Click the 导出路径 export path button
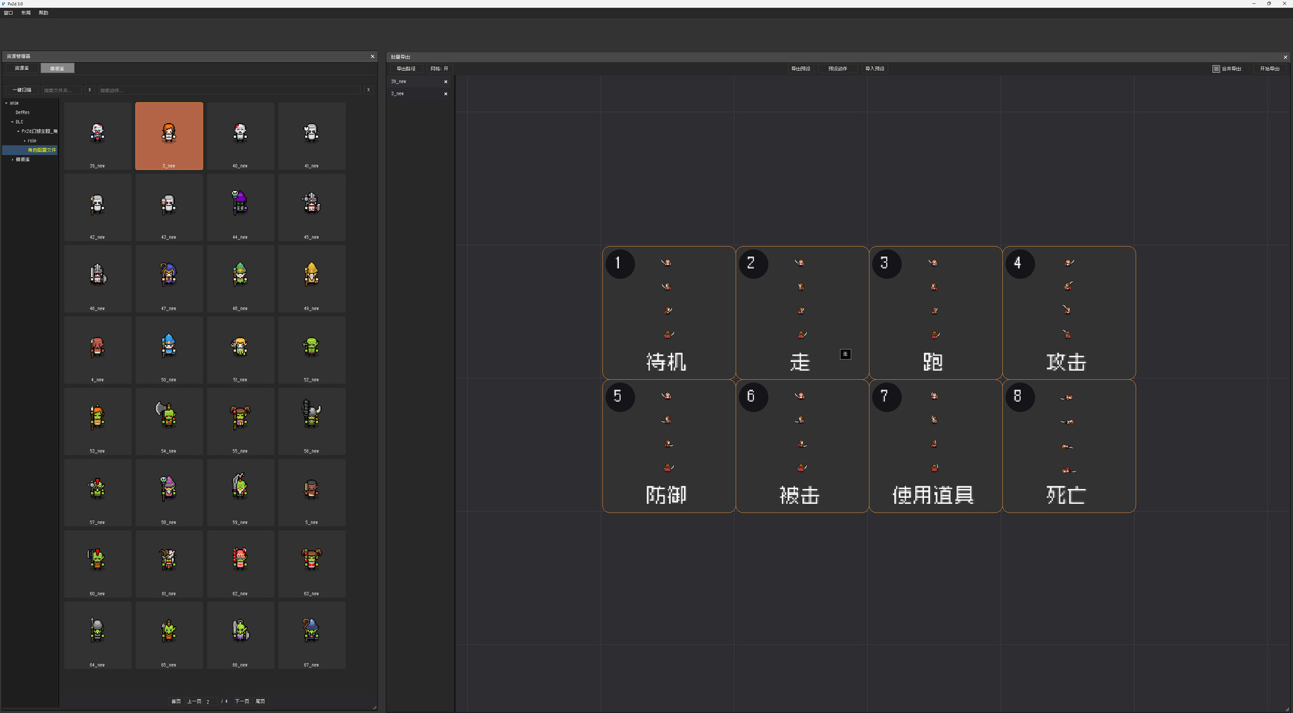This screenshot has height=713, width=1293. [x=406, y=69]
